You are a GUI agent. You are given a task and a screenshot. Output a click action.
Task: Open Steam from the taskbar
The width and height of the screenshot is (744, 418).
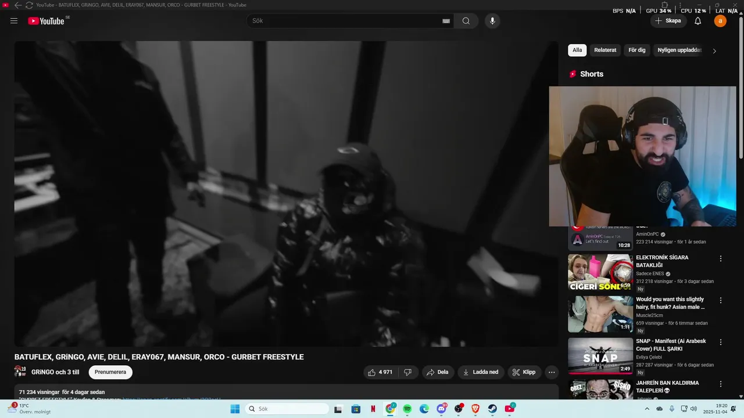click(492, 409)
